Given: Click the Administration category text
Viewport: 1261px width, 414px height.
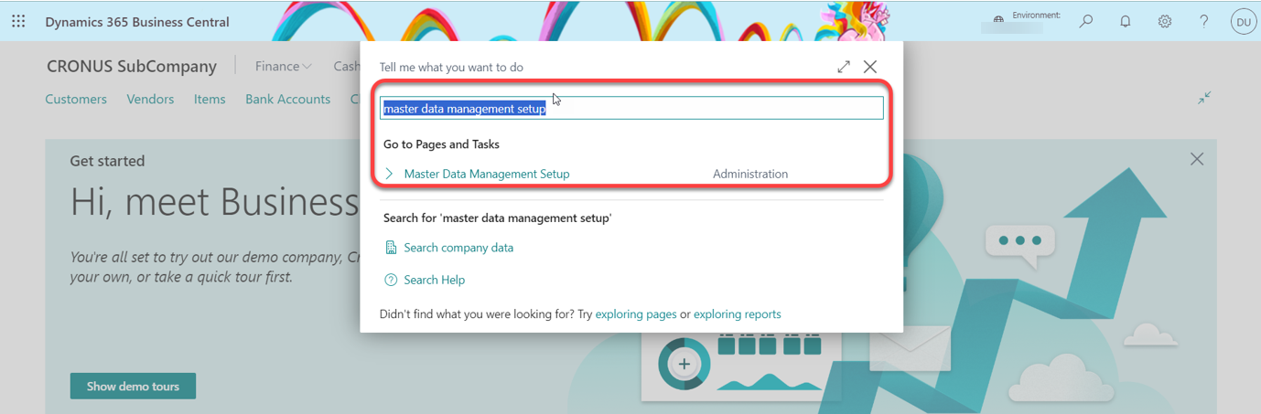Looking at the screenshot, I should (x=750, y=174).
